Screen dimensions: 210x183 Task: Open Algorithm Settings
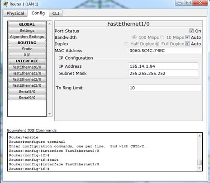tap(27, 37)
